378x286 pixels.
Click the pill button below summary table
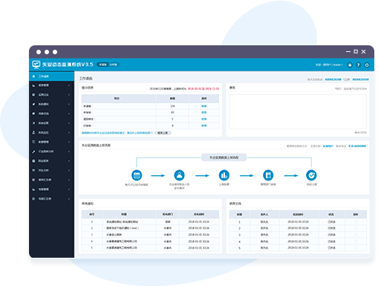pos(163,133)
